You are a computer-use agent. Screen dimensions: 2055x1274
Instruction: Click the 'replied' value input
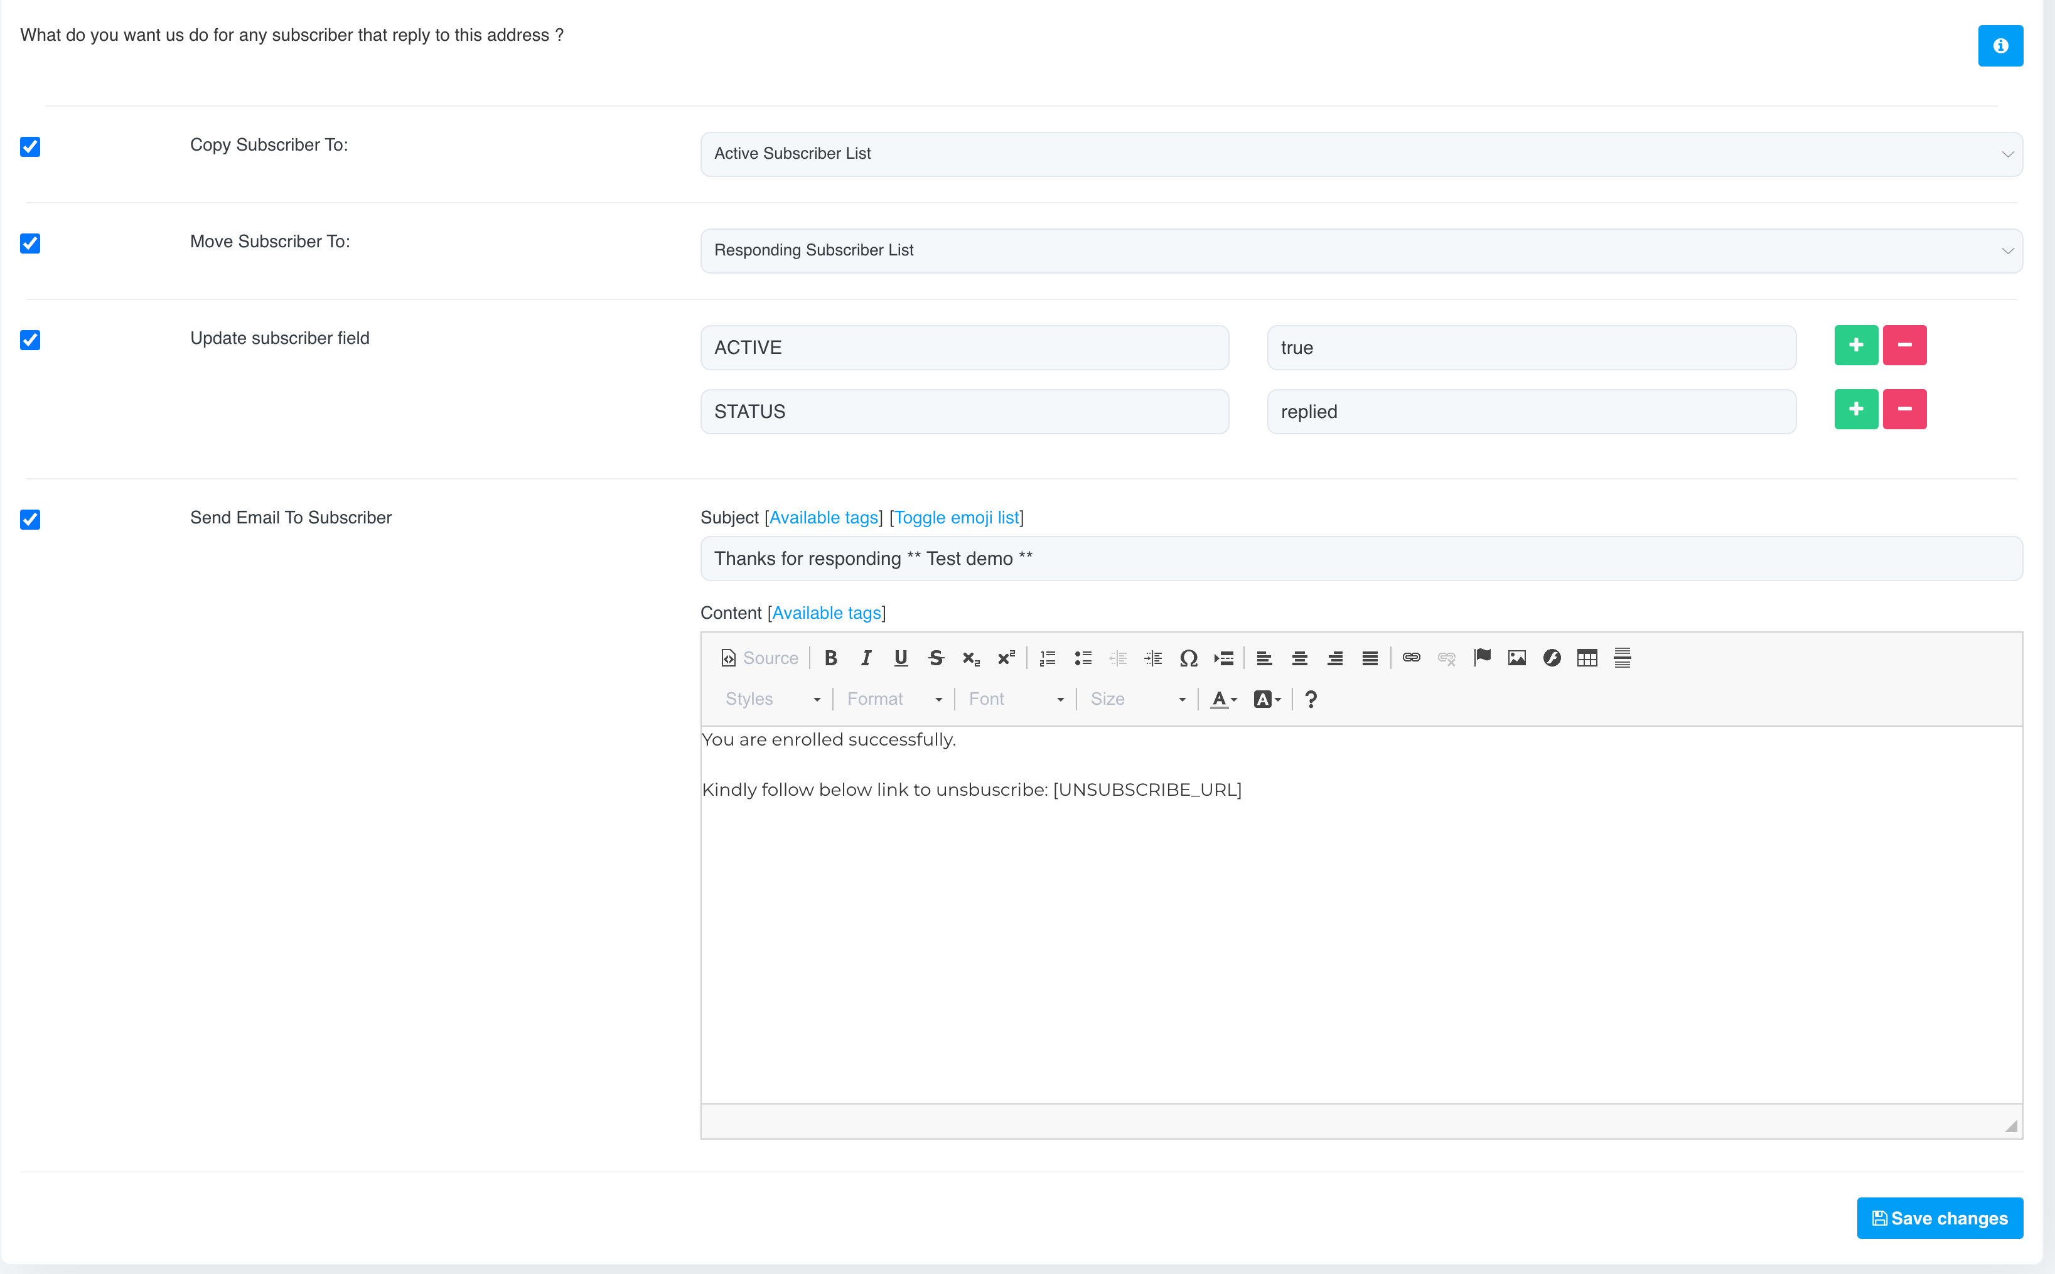(1531, 412)
